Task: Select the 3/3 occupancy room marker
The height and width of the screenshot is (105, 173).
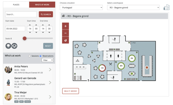Action: pyautogui.click(x=121, y=66)
